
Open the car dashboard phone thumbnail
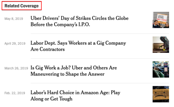161,70
